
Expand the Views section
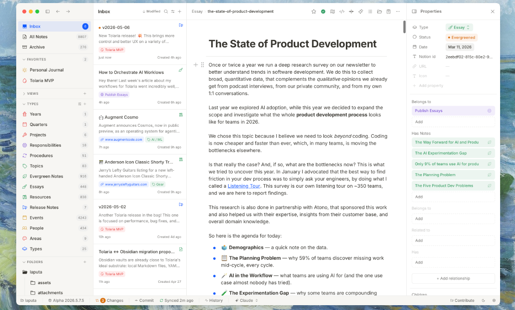(x=24, y=94)
